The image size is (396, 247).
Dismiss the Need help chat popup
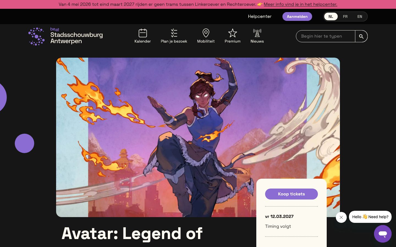click(x=341, y=217)
